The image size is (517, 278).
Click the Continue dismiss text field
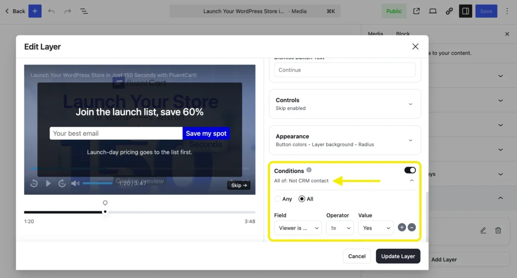click(x=345, y=70)
